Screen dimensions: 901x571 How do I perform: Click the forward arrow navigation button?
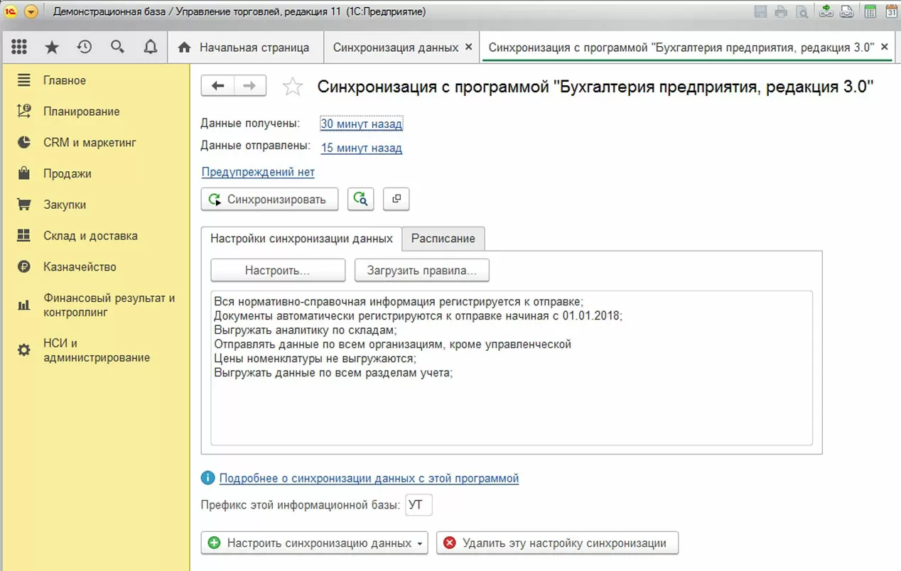point(250,86)
